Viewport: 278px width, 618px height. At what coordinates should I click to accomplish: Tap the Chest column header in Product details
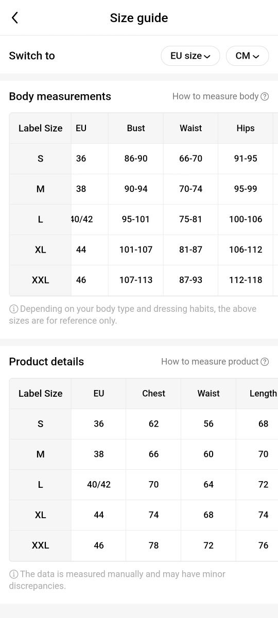(153, 394)
